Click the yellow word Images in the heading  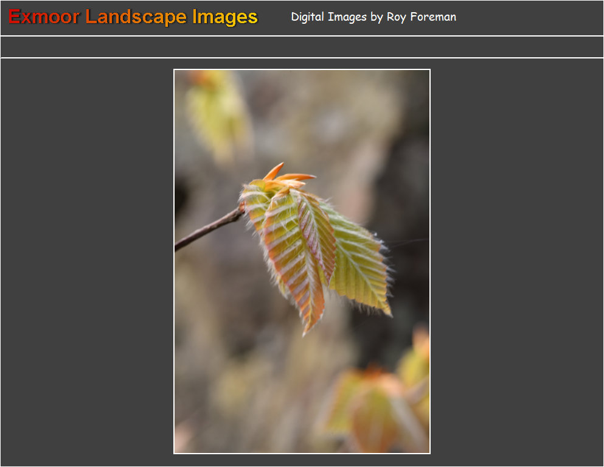225,17
